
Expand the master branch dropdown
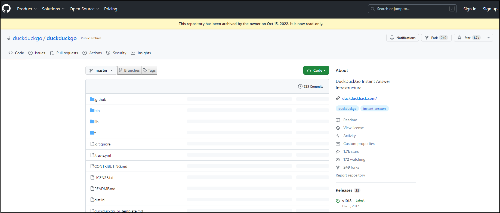point(101,70)
